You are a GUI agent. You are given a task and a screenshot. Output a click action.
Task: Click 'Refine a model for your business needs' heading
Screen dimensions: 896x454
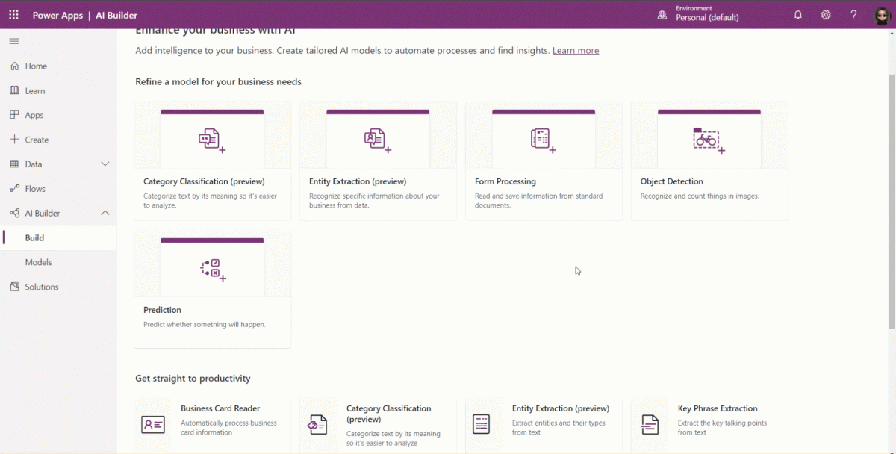pos(219,81)
